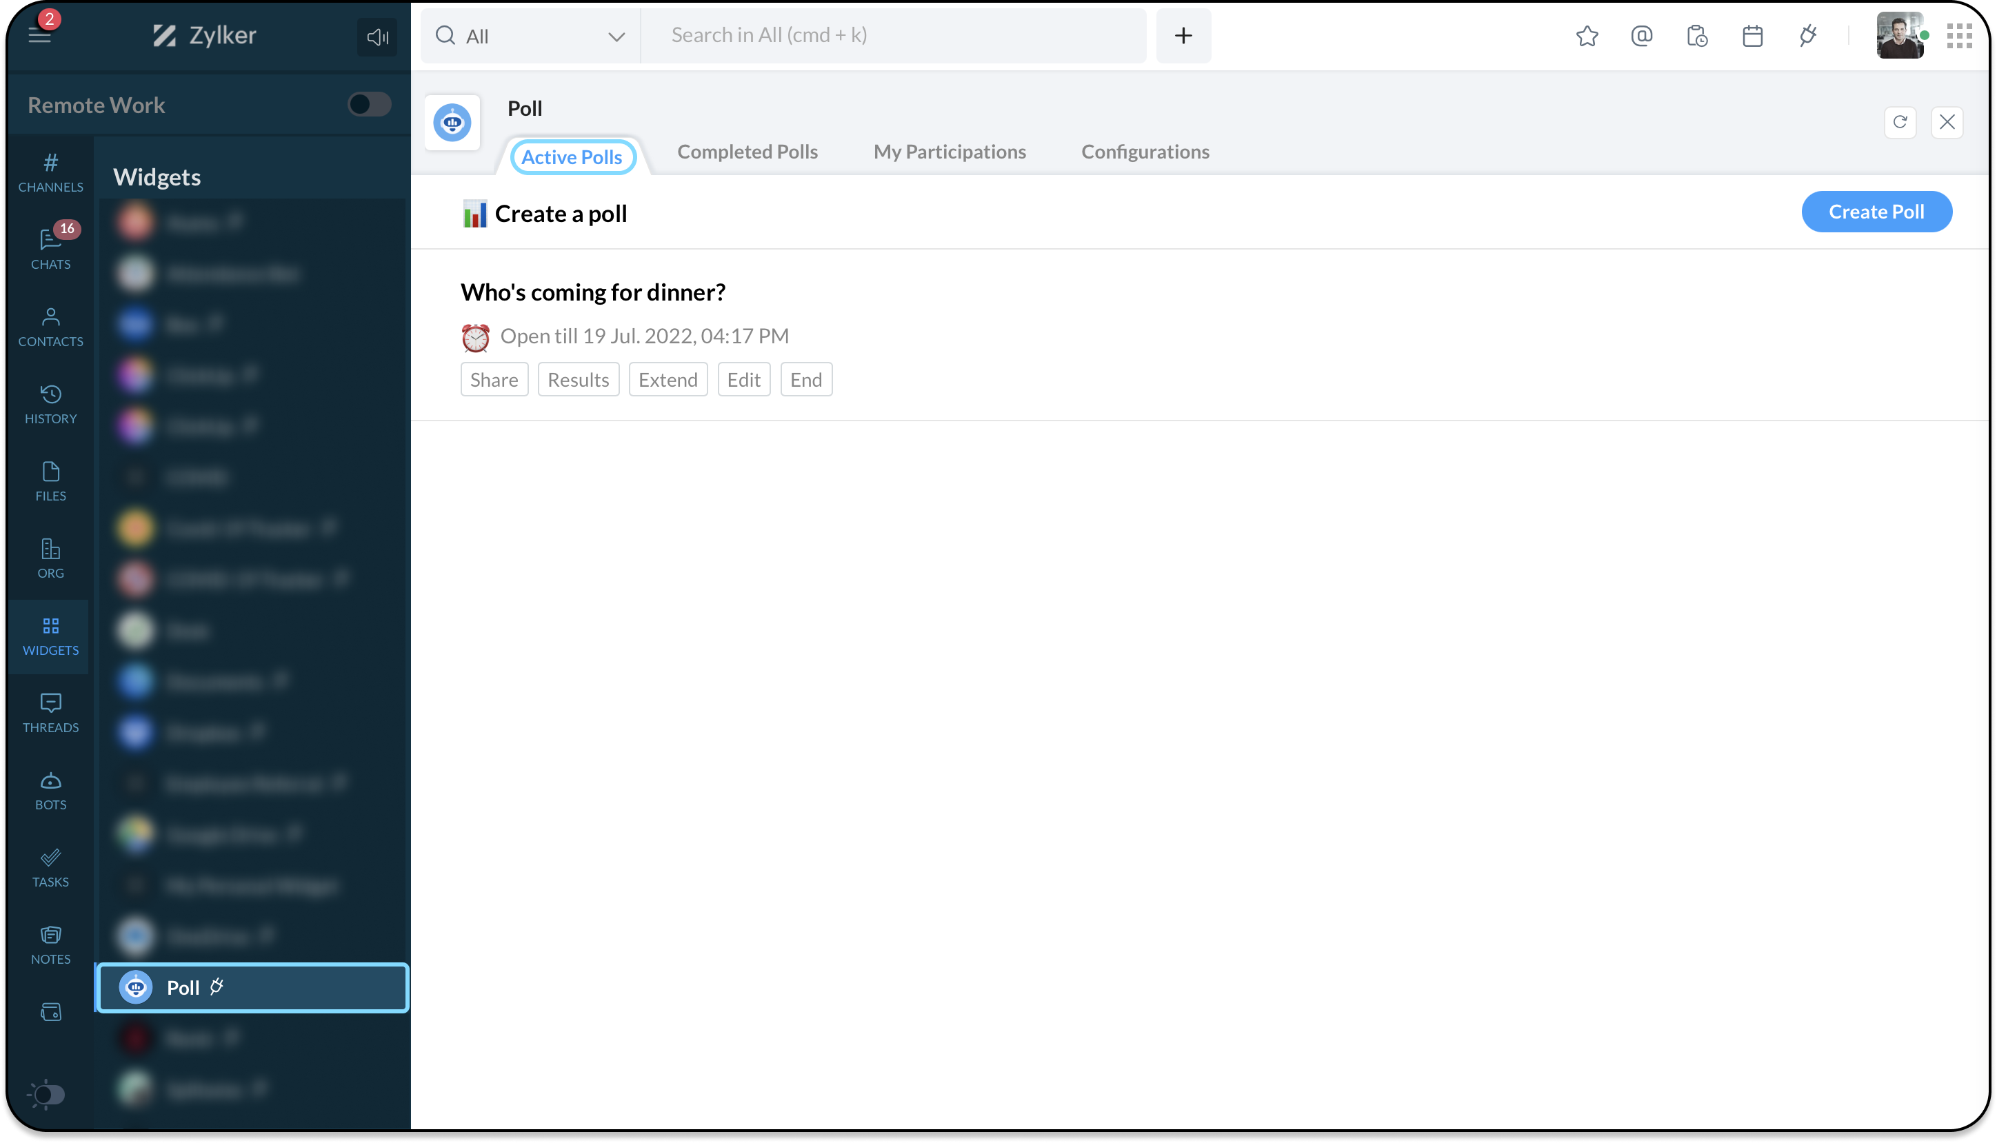
Task: Open the calendar icon in top bar
Action: pyautogui.click(x=1752, y=36)
